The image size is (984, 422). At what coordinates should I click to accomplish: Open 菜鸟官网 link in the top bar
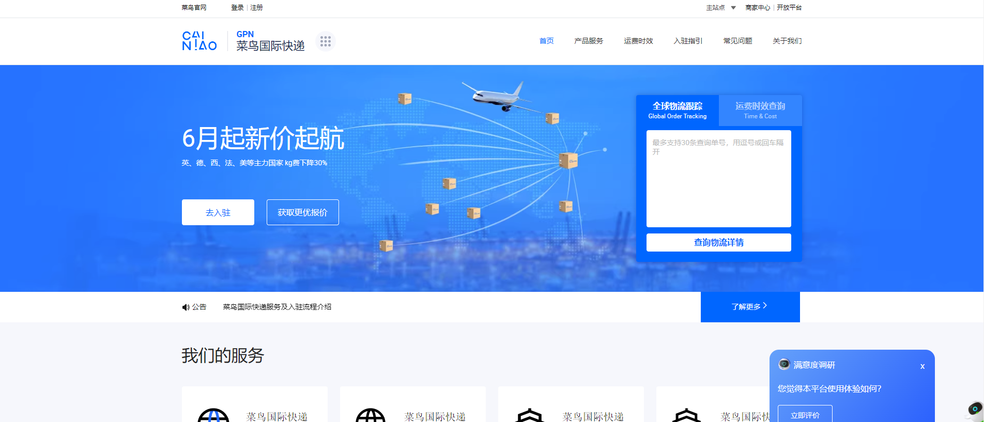194,8
